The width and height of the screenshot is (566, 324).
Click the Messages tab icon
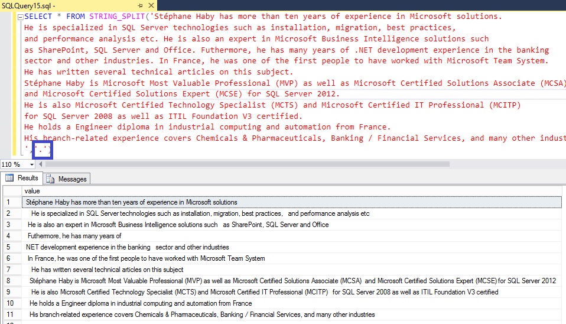[x=50, y=179]
